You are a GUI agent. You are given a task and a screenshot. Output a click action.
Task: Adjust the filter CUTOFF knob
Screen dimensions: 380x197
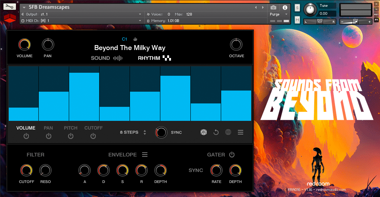[x=26, y=170]
